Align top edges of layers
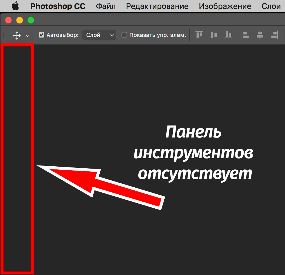The image size is (285, 275). [199, 35]
